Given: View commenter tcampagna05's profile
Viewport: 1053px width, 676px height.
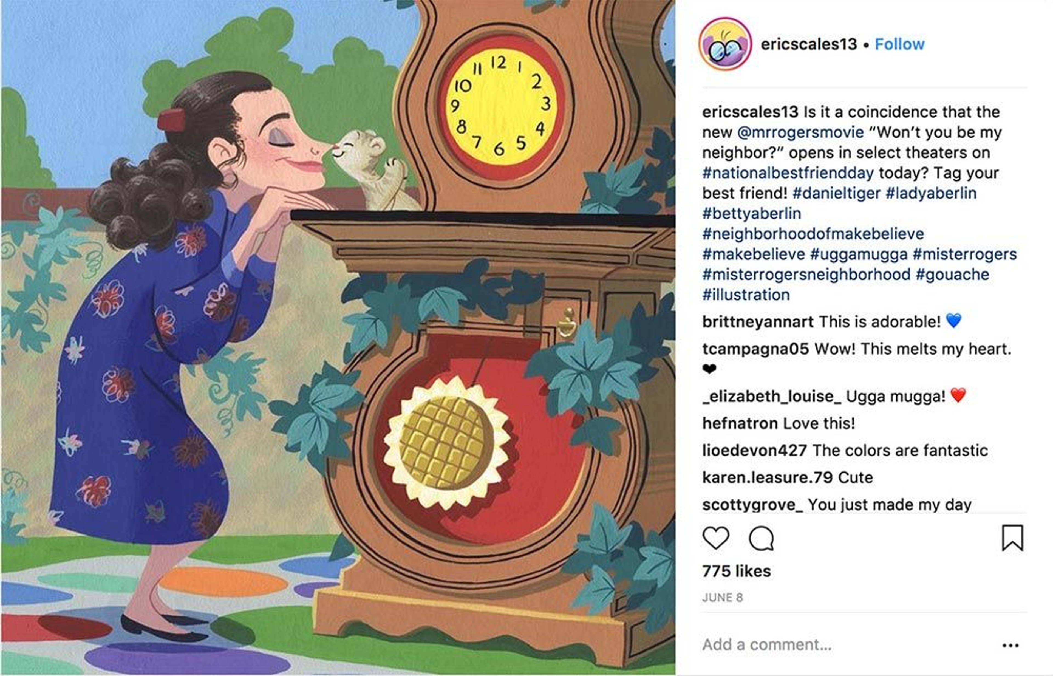Looking at the screenshot, I should click(755, 349).
